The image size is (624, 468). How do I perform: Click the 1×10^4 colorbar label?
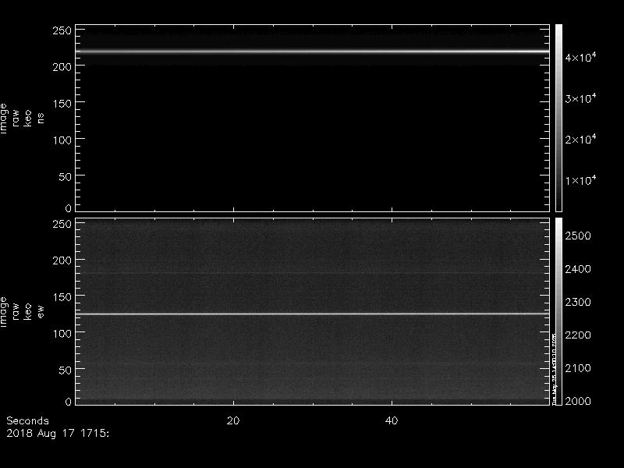580,180
